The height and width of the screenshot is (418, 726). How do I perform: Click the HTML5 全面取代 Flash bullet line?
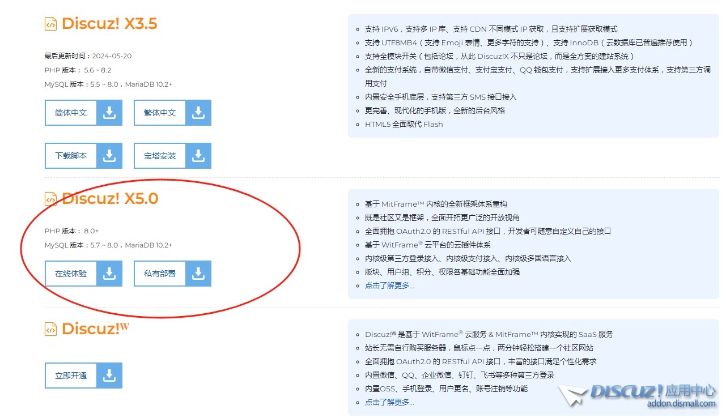click(404, 124)
